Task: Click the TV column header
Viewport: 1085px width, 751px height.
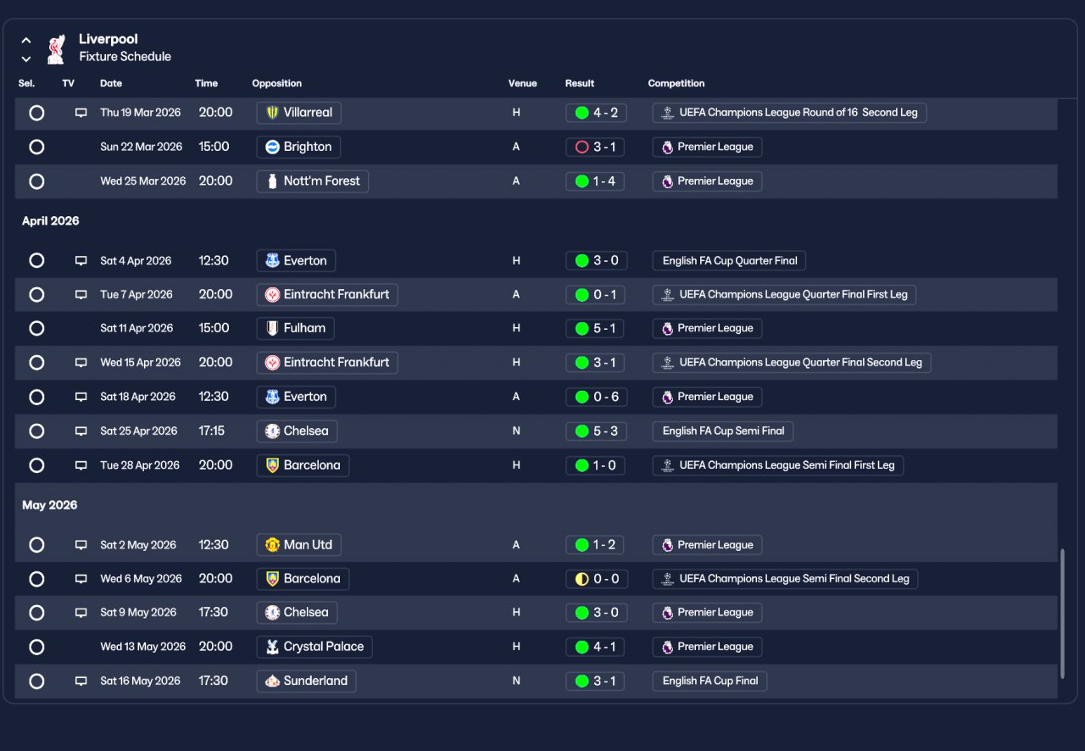Action: pyautogui.click(x=69, y=83)
